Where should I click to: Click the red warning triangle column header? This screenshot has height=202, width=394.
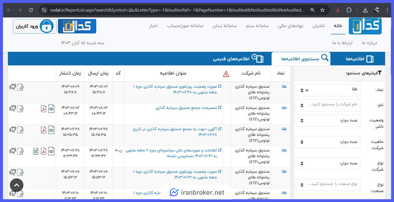click(x=226, y=74)
